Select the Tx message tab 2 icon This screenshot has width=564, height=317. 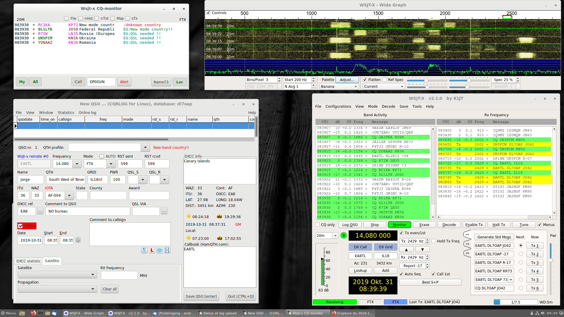coord(467,244)
